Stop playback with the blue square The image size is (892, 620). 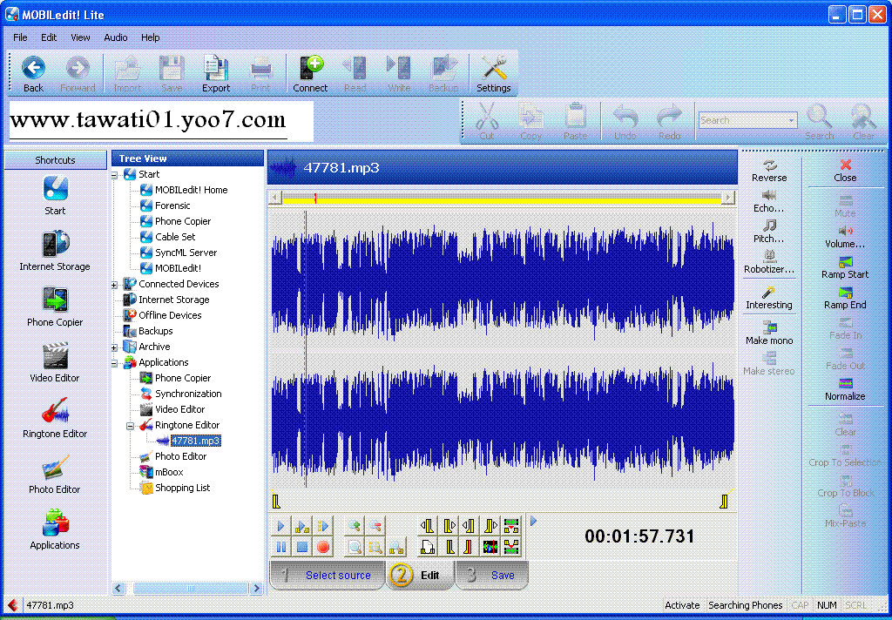coord(302,547)
